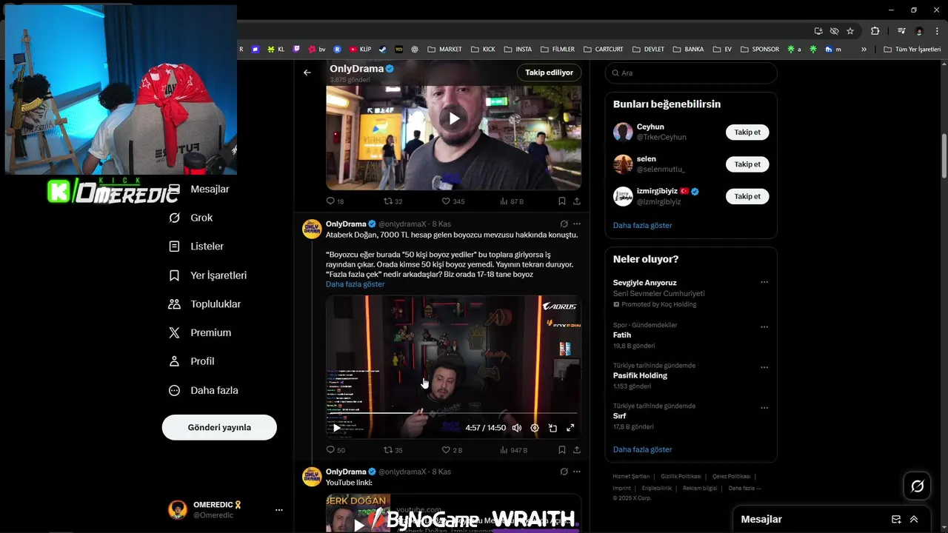
Task: Open floating Grok button at bottom right
Action: [918, 486]
